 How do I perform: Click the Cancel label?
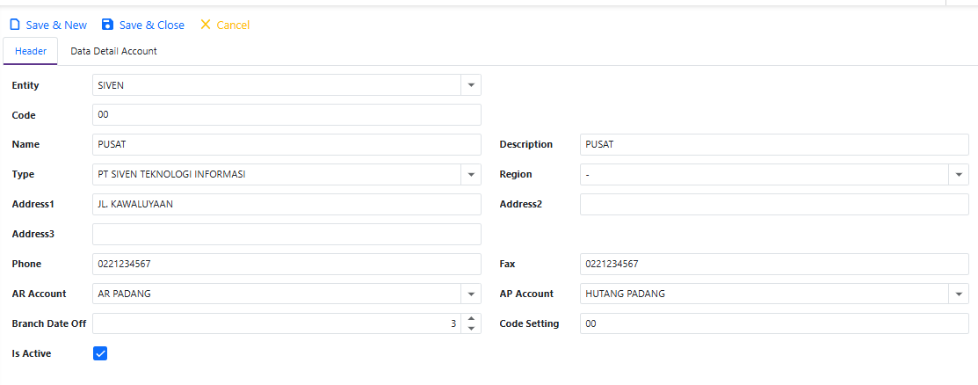(233, 25)
